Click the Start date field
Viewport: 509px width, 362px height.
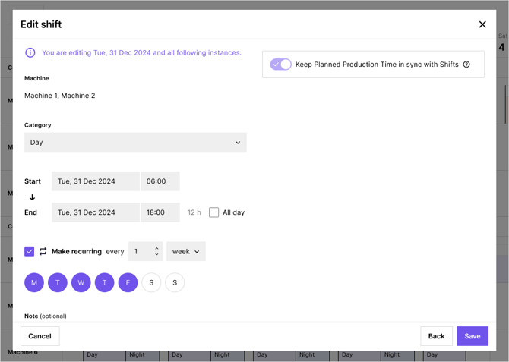(x=96, y=181)
